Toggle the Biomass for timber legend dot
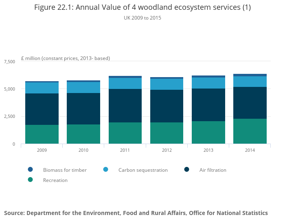 click(x=30, y=170)
